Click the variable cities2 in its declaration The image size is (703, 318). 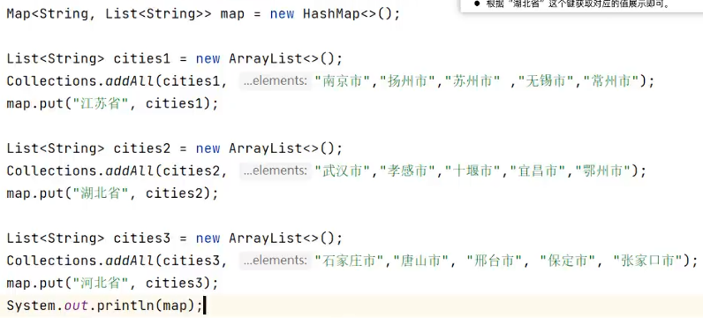142,148
